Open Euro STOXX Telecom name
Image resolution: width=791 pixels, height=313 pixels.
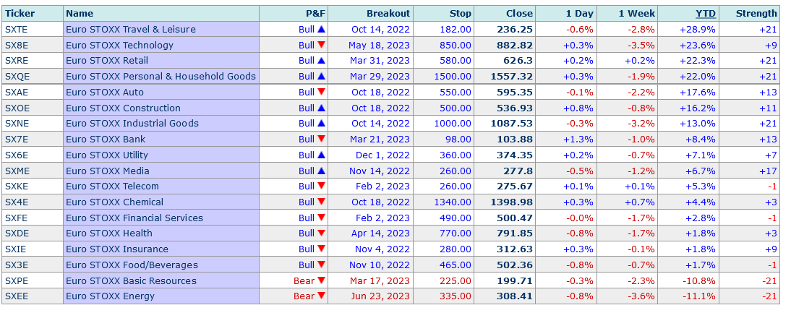112,186
